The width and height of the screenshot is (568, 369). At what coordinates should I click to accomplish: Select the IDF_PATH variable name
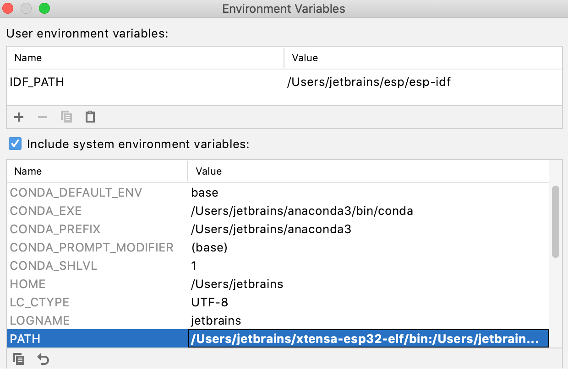37,82
